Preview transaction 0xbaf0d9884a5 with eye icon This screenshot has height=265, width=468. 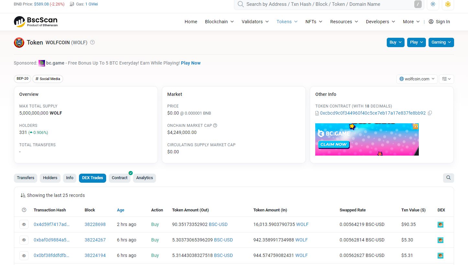coord(24,240)
